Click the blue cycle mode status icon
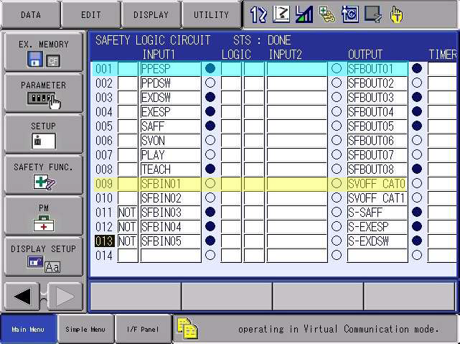Viewport: 460px width, 344px height. [349, 14]
